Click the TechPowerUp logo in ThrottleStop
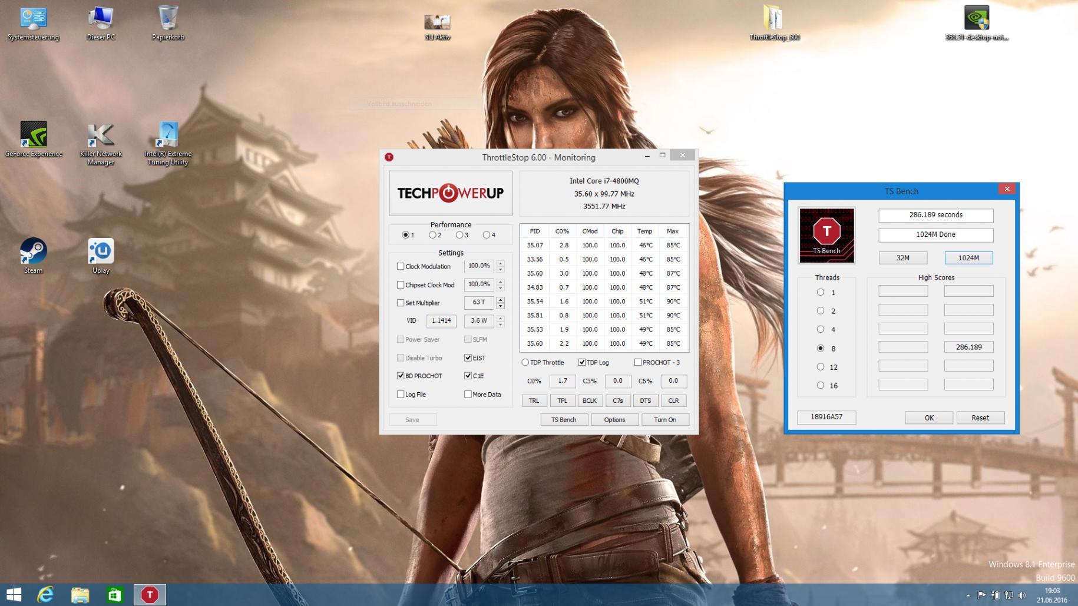Image resolution: width=1078 pixels, height=606 pixels. click(451, 193)
